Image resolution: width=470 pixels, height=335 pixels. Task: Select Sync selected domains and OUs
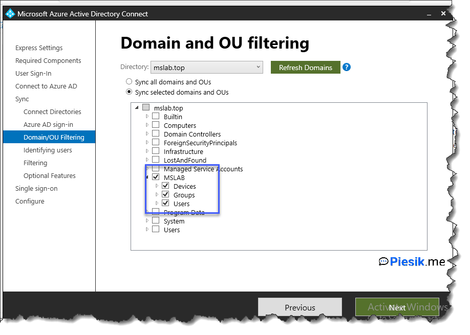[129, 93]
